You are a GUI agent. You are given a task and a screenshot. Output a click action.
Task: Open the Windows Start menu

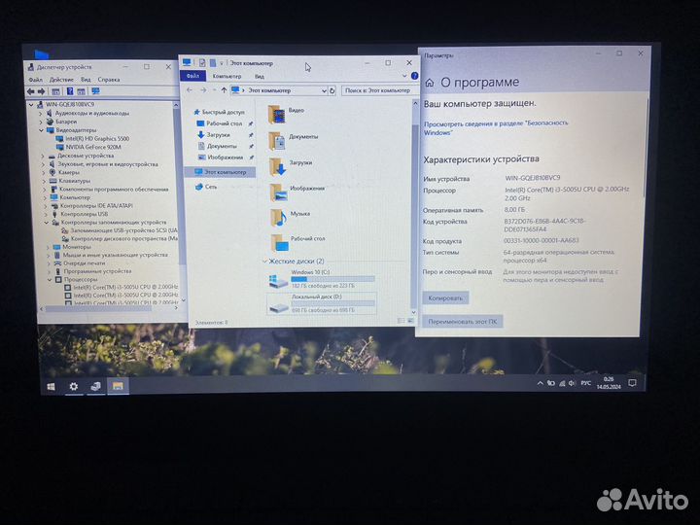pyautogui.click(x=51, y=387)
